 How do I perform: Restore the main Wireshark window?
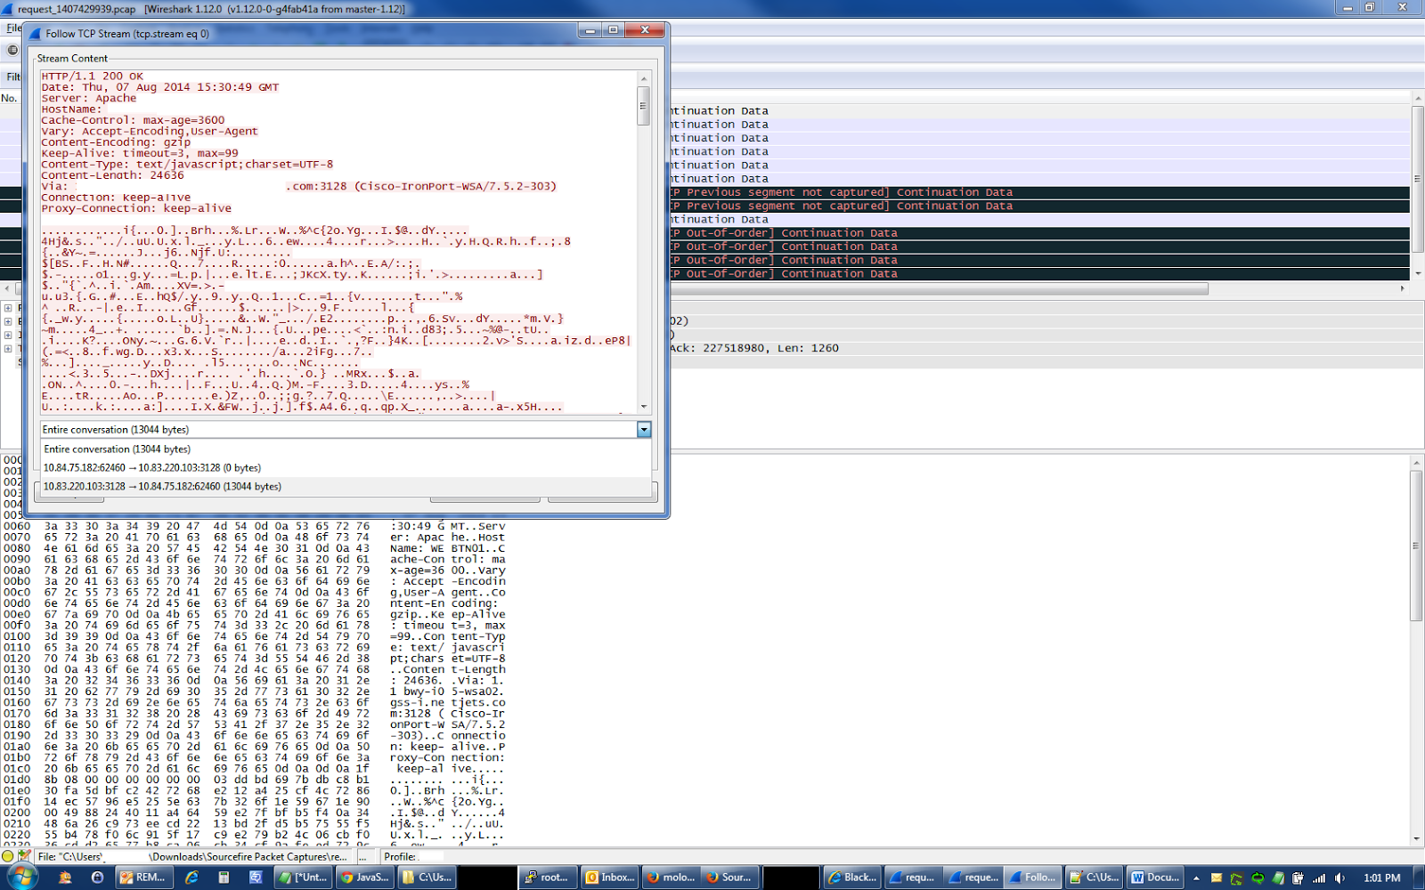1370,7
